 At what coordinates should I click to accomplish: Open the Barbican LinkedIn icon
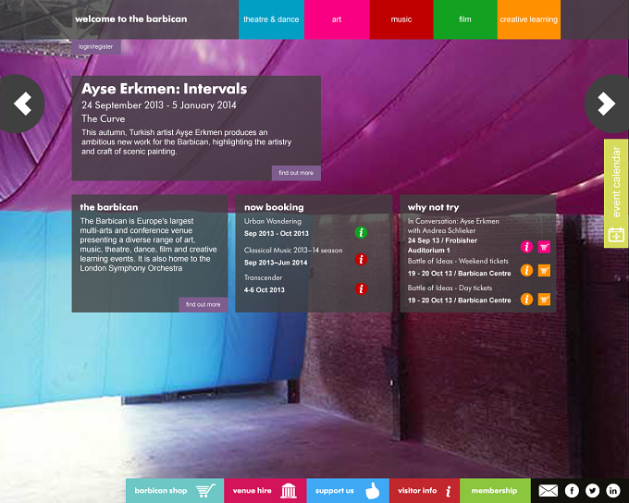point(613,491)
